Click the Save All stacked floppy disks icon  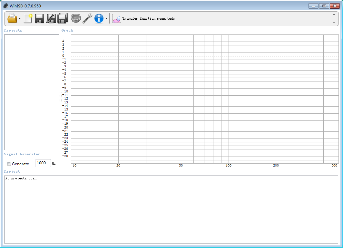(x=63, y=18)
